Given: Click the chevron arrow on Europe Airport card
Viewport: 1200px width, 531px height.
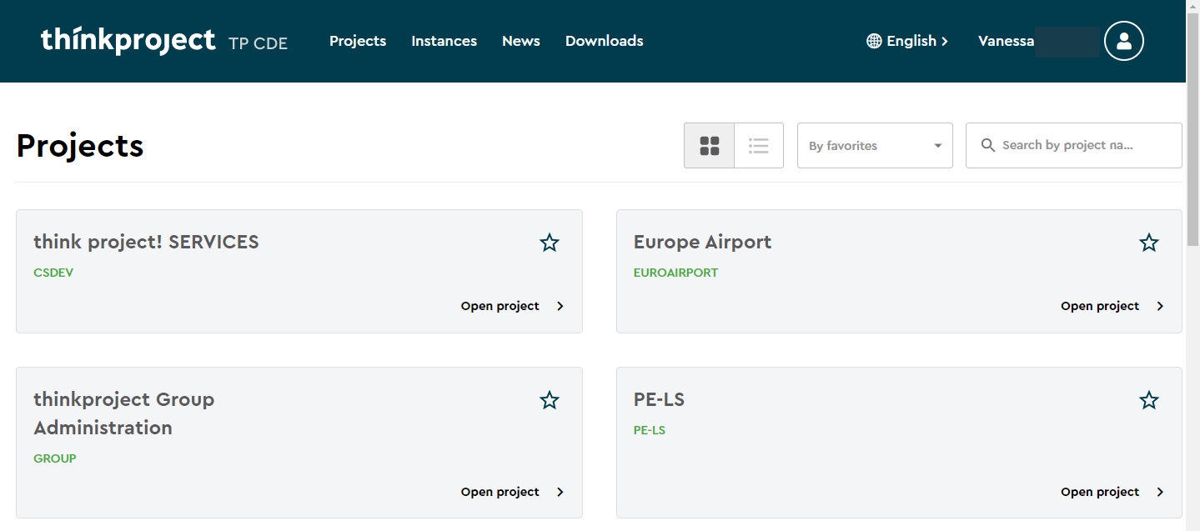Looking at the screenshot, I should tap(1160, 306).
